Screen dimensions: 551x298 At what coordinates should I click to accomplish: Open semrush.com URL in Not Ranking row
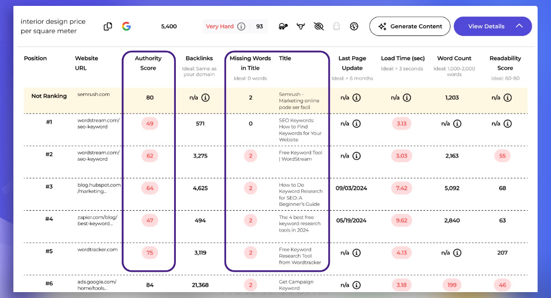coord(93,94)
